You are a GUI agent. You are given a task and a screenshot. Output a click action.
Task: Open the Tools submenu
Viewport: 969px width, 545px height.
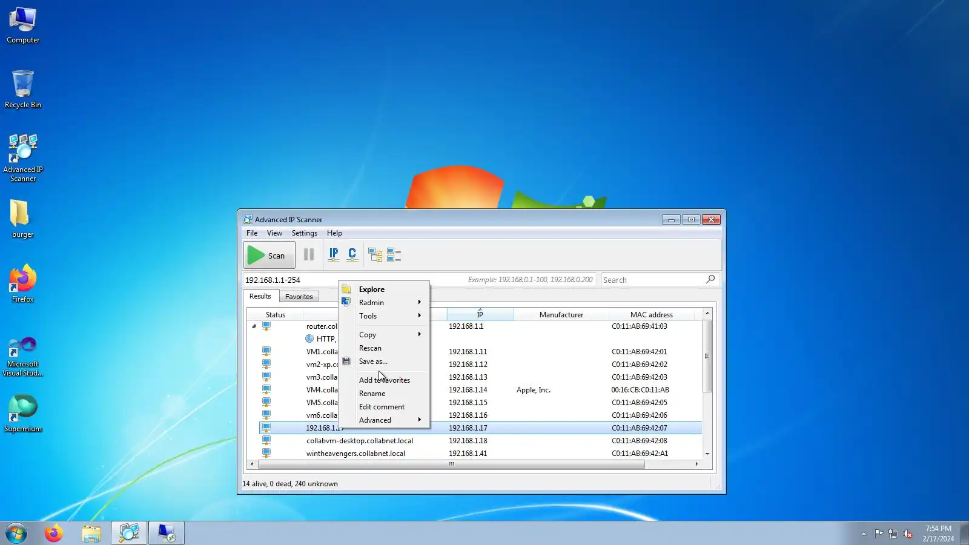pyautogui.click(x=385, y=316)
